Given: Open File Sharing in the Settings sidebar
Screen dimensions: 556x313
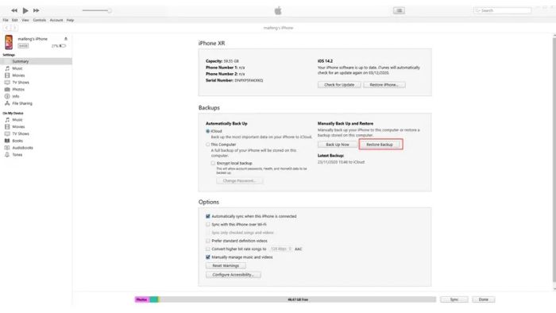Looking at the screenshot, I should [x=22, y=103].
